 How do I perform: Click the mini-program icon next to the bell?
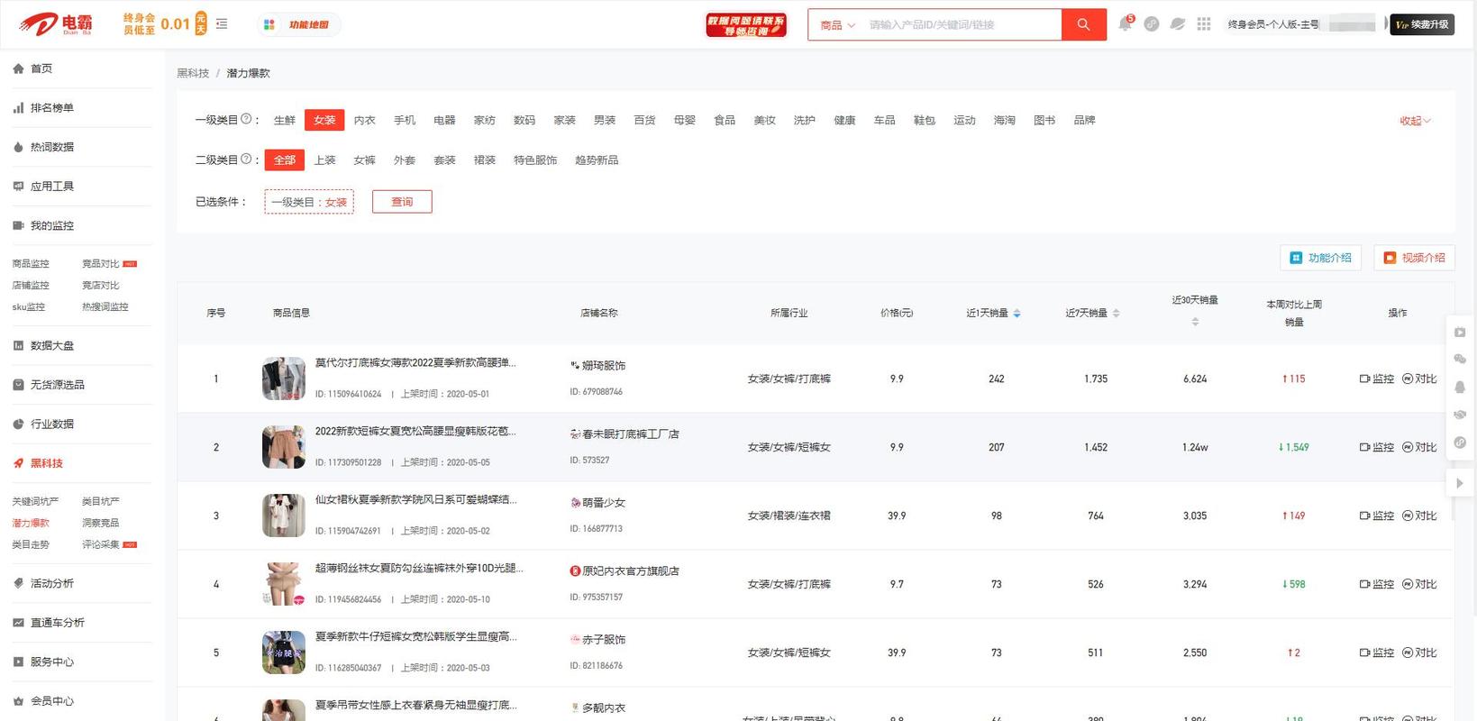1152,24
